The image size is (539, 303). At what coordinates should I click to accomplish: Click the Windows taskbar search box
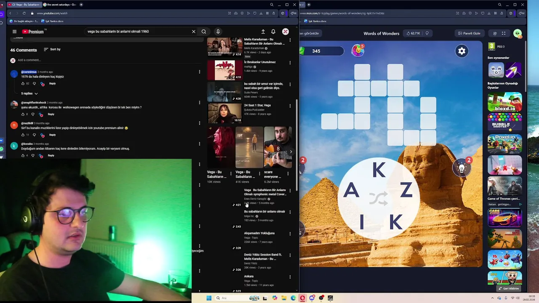(237, 298)
